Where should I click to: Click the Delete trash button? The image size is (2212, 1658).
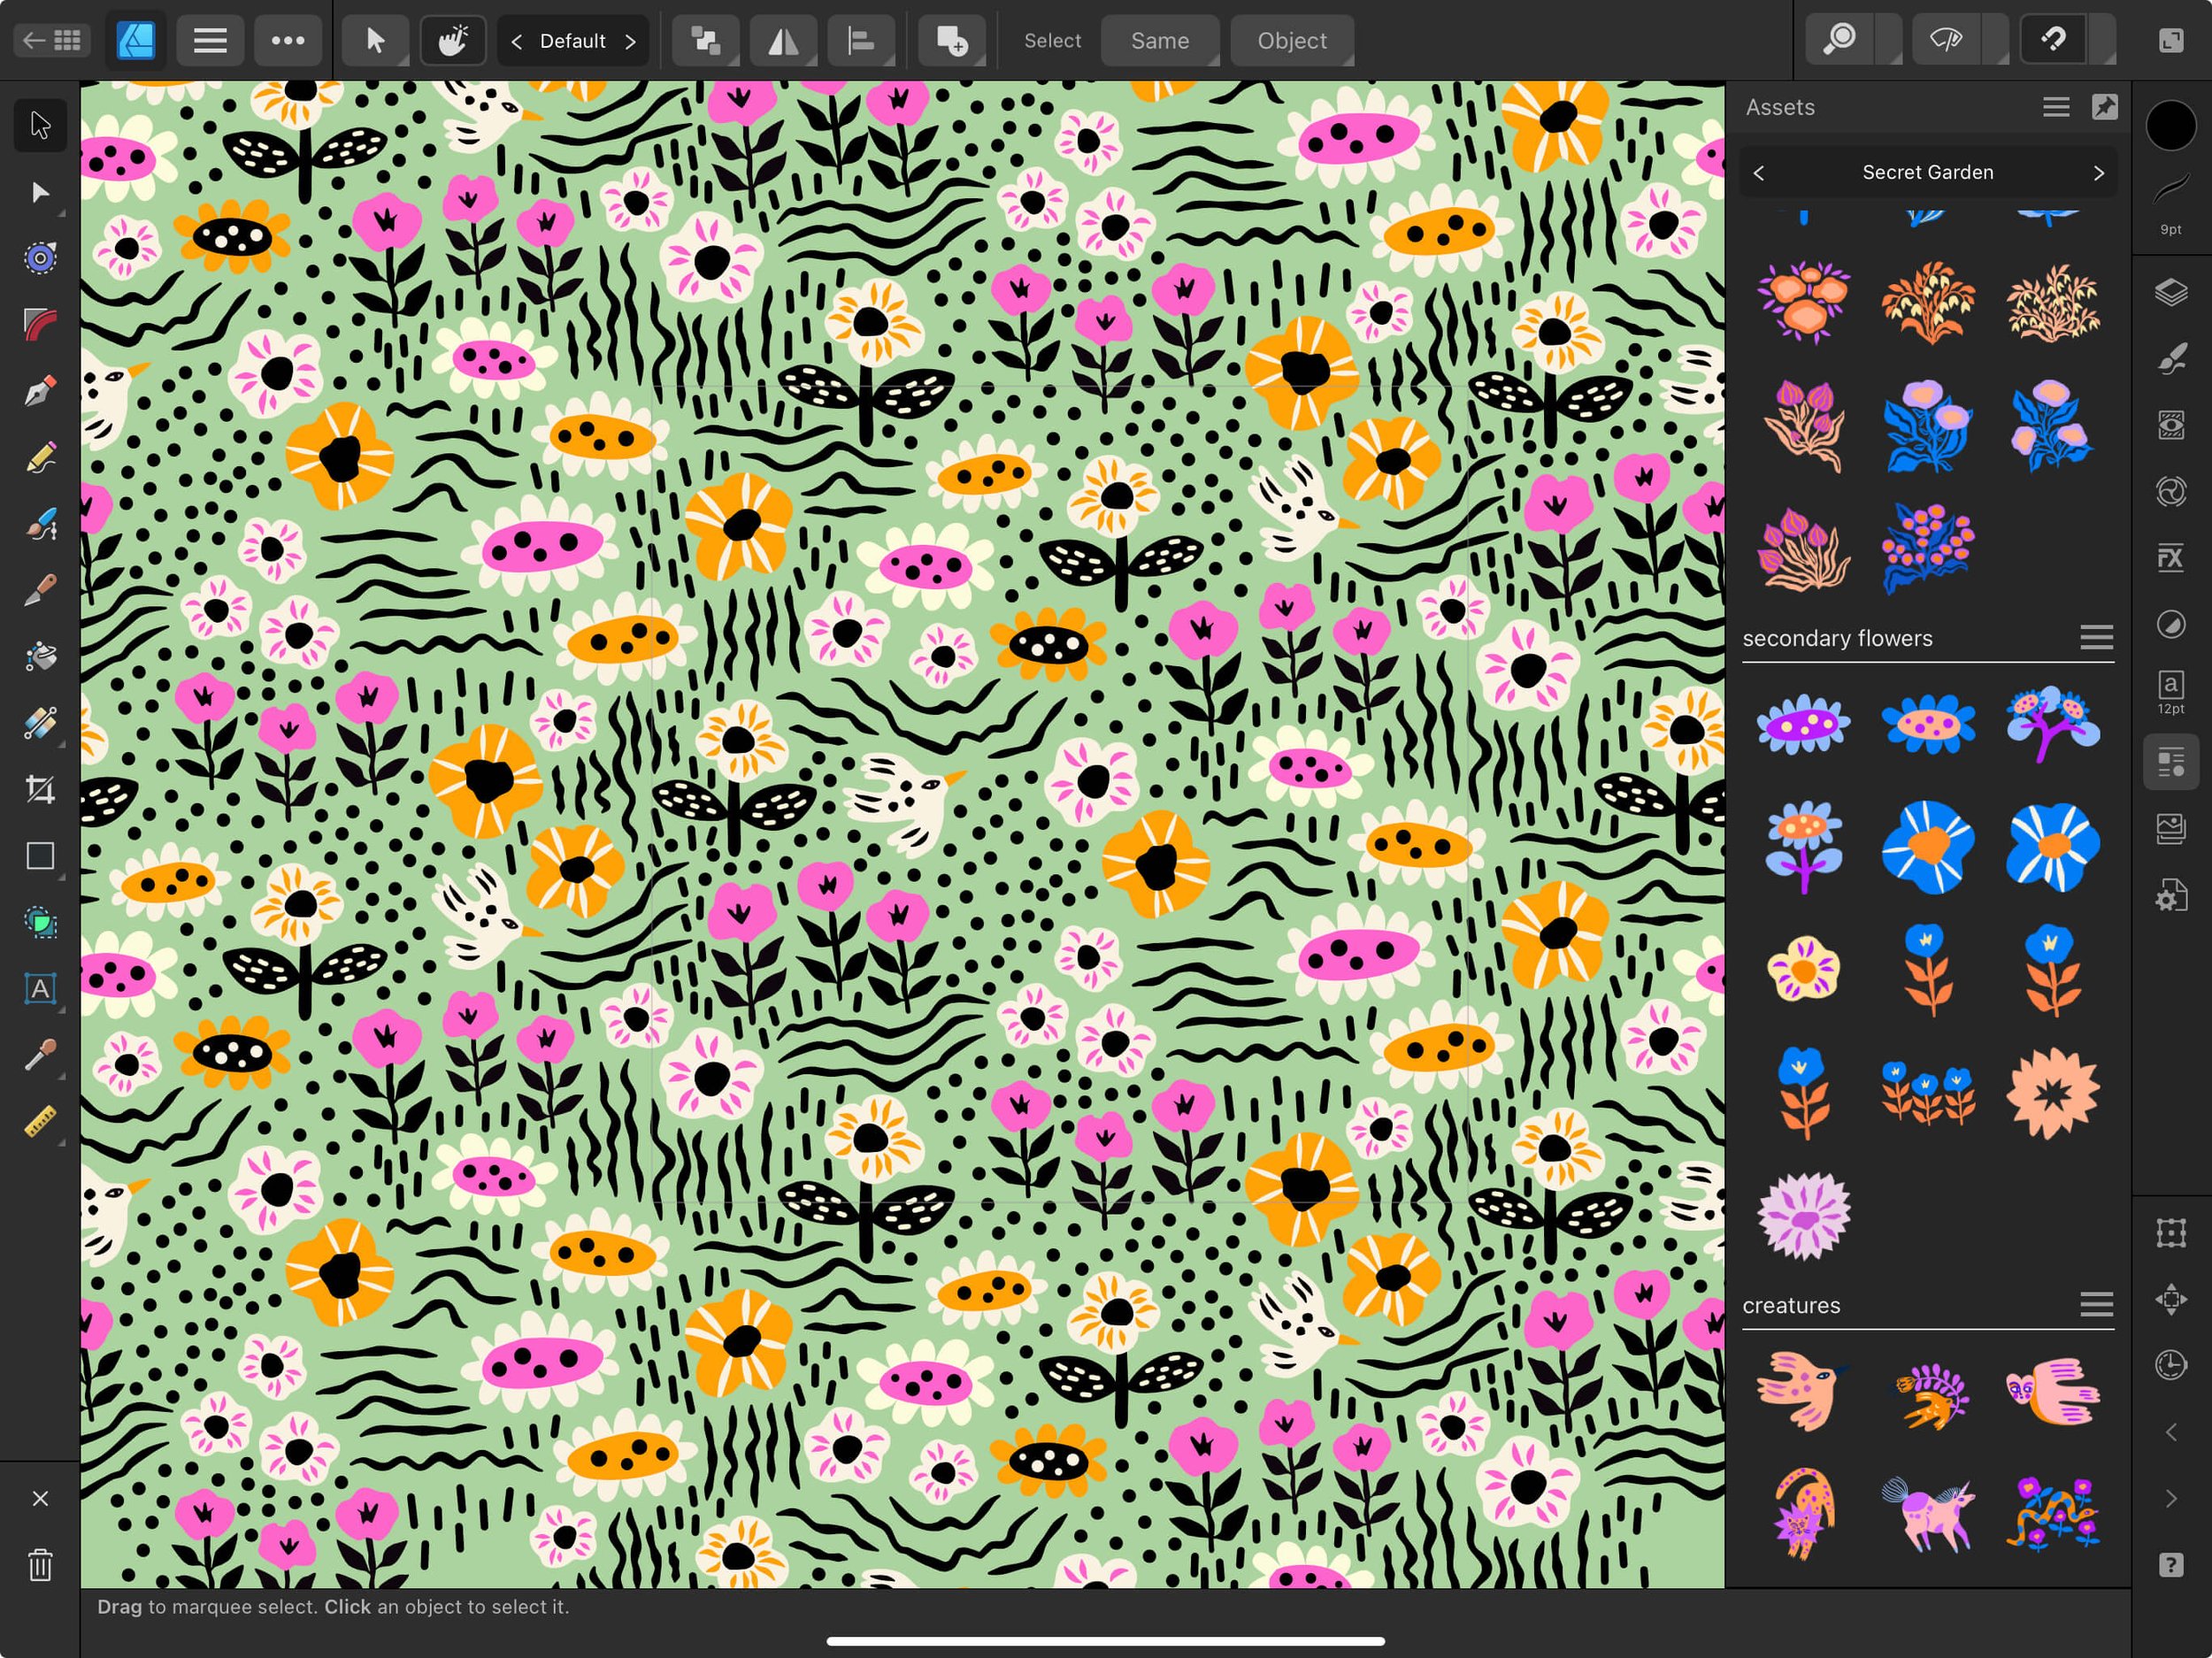click(40, 1566)
